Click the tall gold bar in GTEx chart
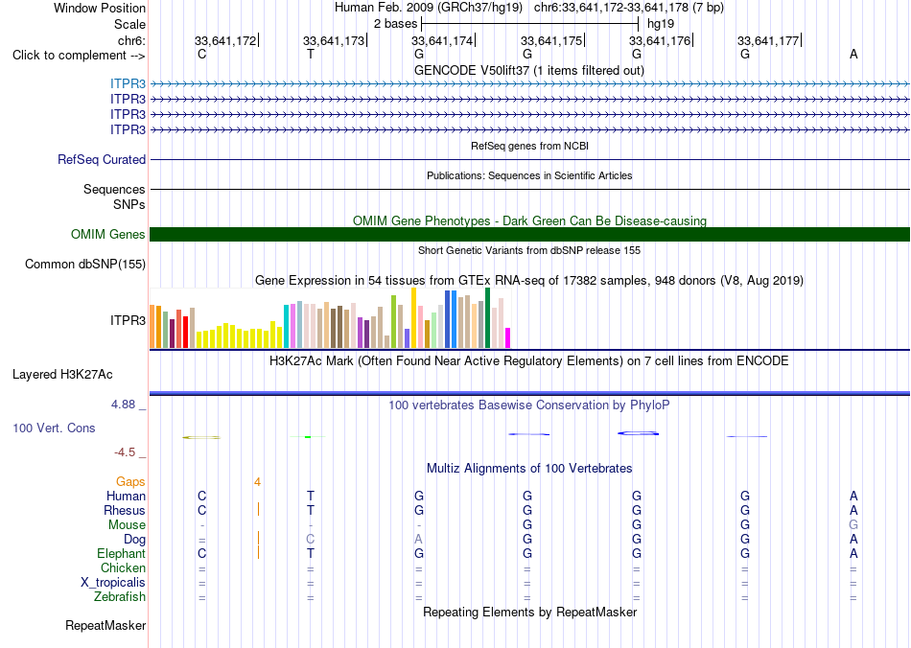This screenshot has width=911, height=648. (413, 318)
